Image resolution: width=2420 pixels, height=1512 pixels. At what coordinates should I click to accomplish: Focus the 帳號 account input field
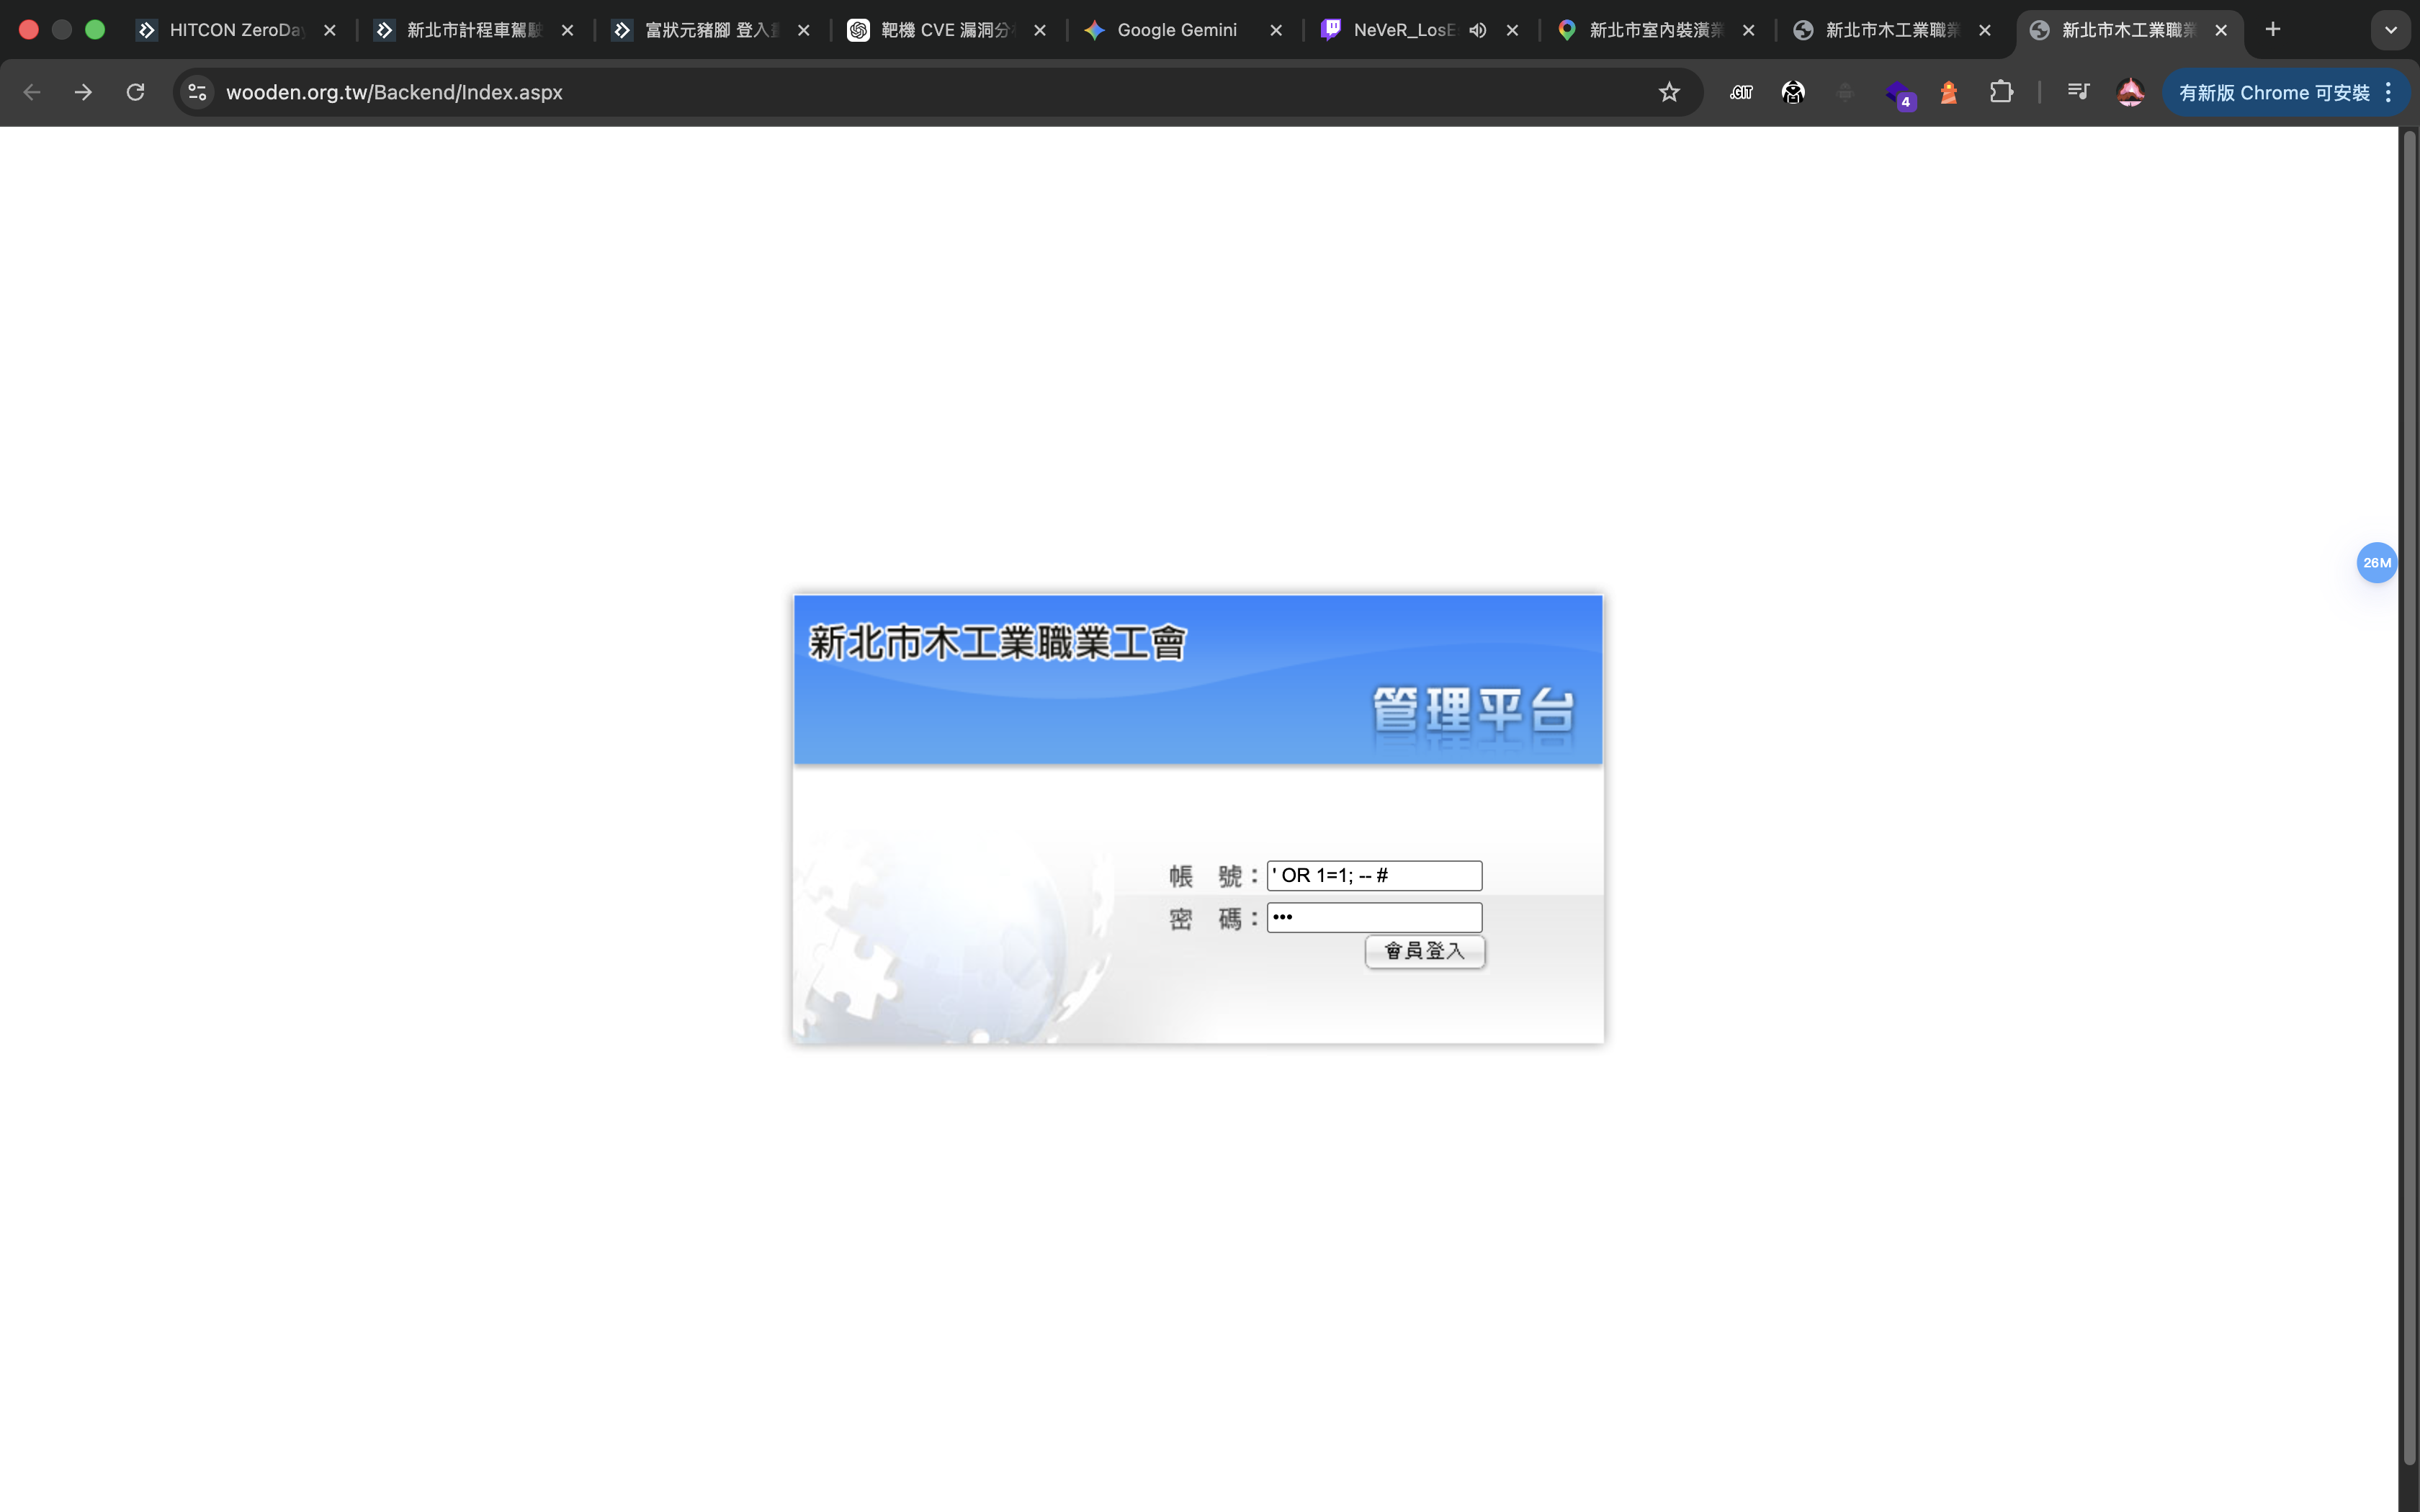point(1374,876)
